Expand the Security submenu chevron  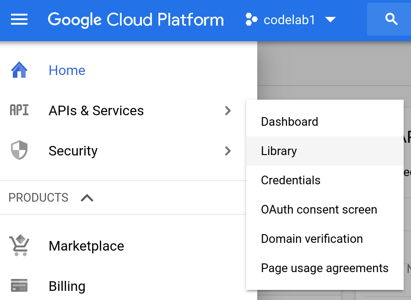227,151
